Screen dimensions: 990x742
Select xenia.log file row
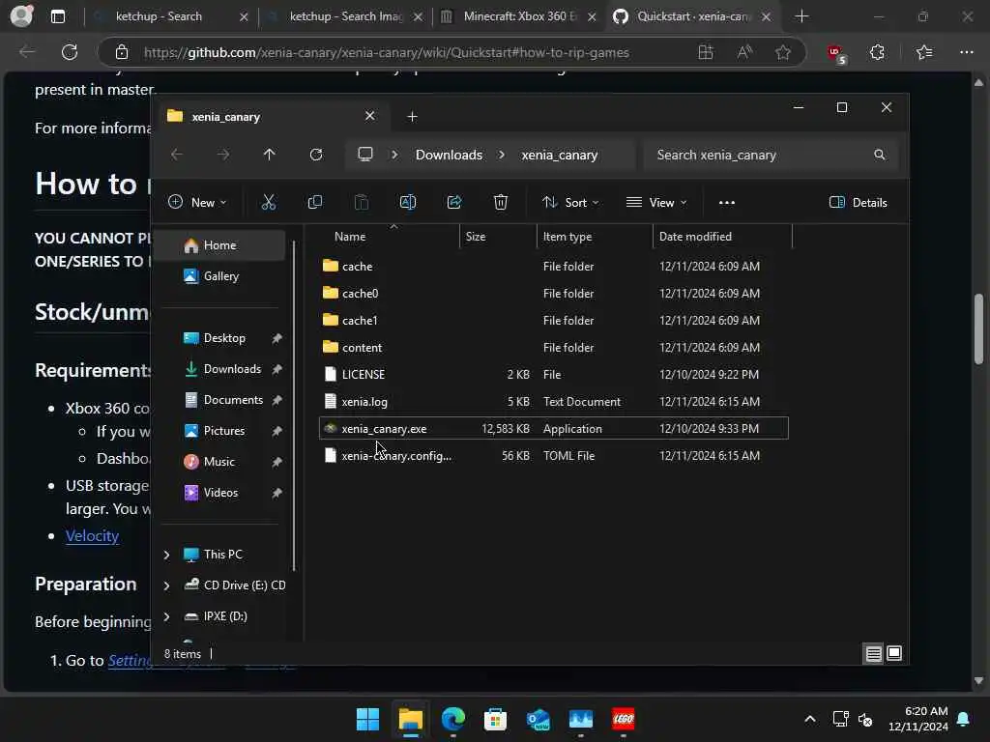coord(554,401)
